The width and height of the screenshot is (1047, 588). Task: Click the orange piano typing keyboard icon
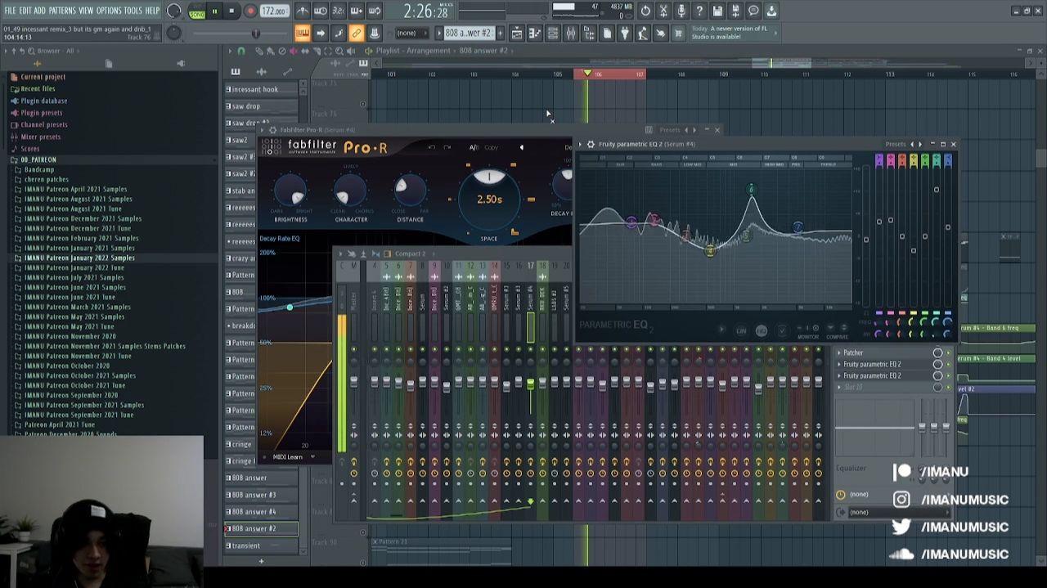302,33
